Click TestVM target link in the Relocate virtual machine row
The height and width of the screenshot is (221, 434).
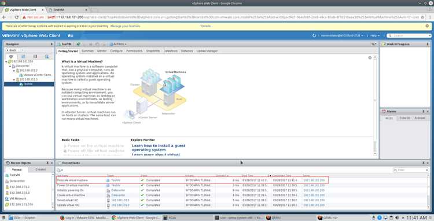116,181
